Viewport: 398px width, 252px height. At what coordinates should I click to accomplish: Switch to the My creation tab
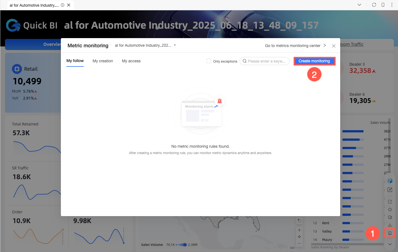point(103,61)
